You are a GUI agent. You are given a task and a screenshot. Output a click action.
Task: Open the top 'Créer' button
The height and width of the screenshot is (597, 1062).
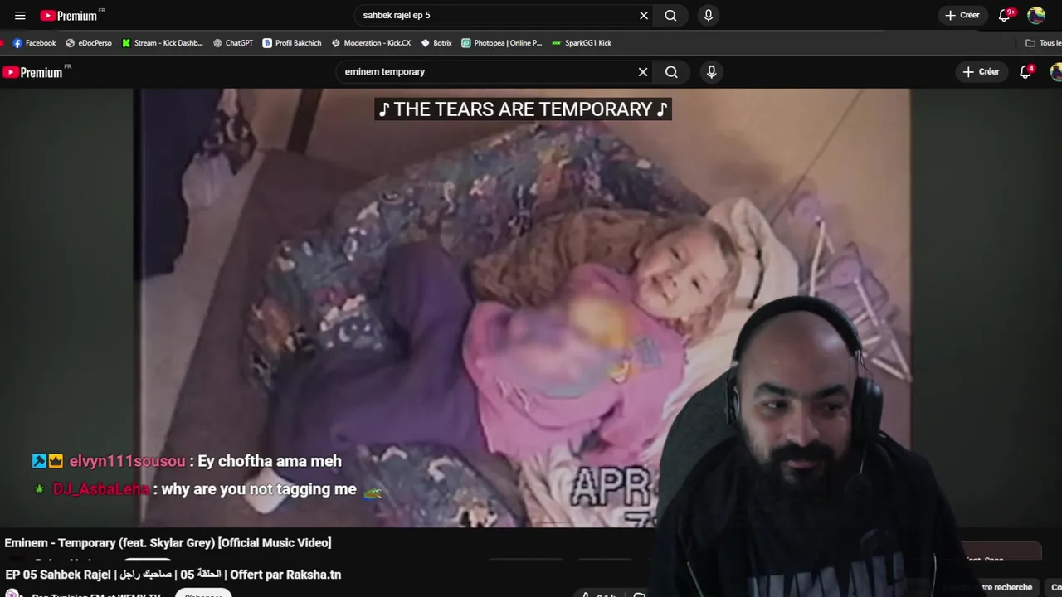tap(962, 15)
